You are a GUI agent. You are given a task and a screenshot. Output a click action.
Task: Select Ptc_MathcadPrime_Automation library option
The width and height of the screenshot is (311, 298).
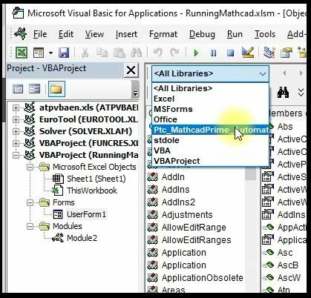(210, 130)
